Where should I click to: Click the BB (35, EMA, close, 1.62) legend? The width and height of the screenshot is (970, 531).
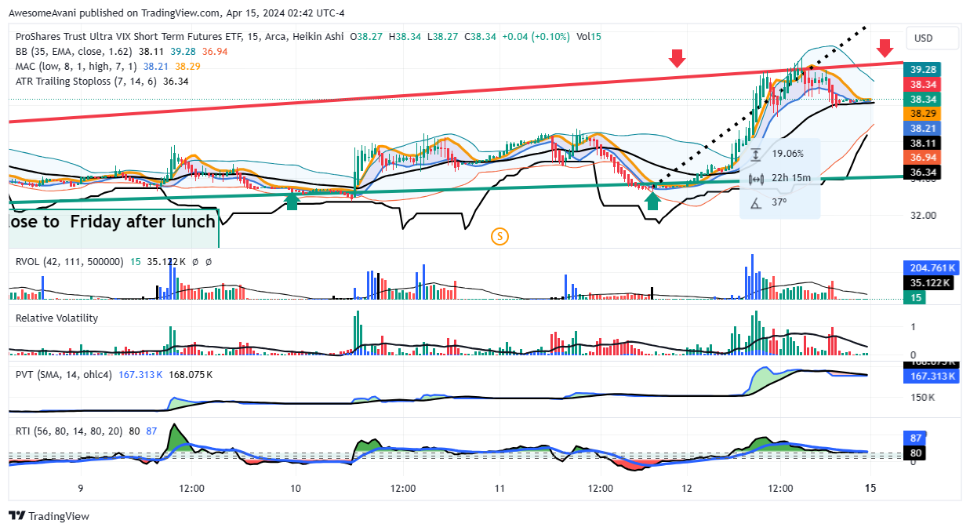(x=74, y=51)
